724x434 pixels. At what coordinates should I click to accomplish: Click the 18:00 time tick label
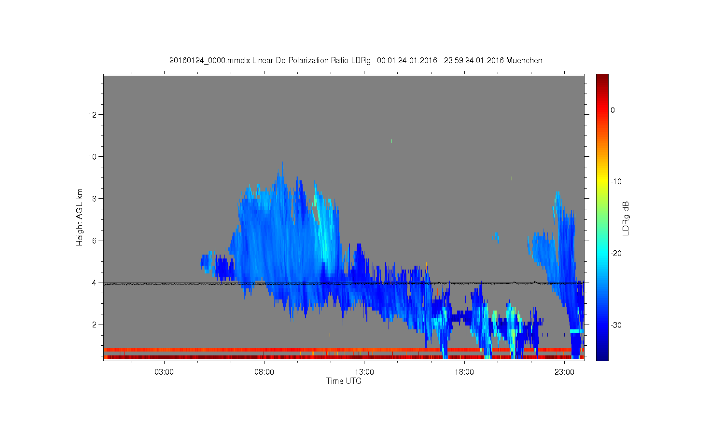464,372
